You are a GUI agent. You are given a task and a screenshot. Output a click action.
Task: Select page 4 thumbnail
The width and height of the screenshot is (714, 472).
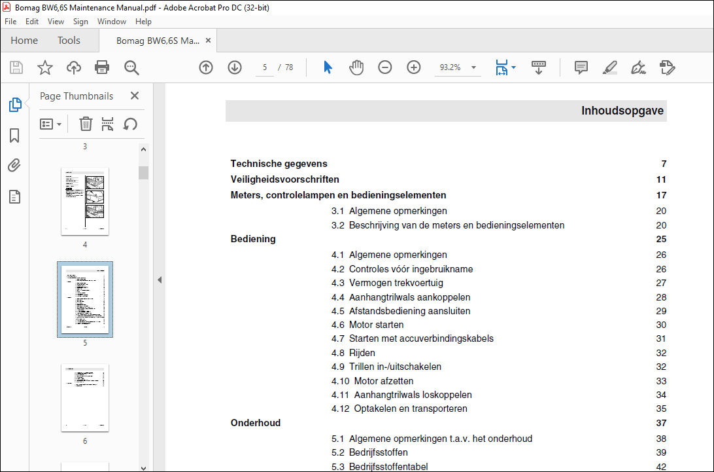coord(85,202)
